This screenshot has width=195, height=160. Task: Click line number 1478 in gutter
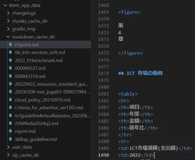pos(103,73)
